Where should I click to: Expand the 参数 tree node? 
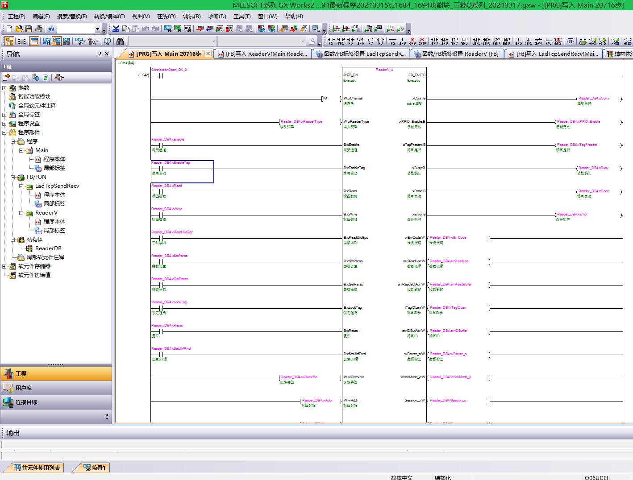coord(4,88)
